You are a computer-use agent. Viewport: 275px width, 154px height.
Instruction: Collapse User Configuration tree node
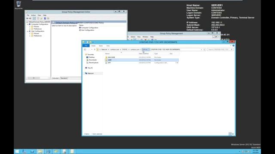tap(27, 31)
